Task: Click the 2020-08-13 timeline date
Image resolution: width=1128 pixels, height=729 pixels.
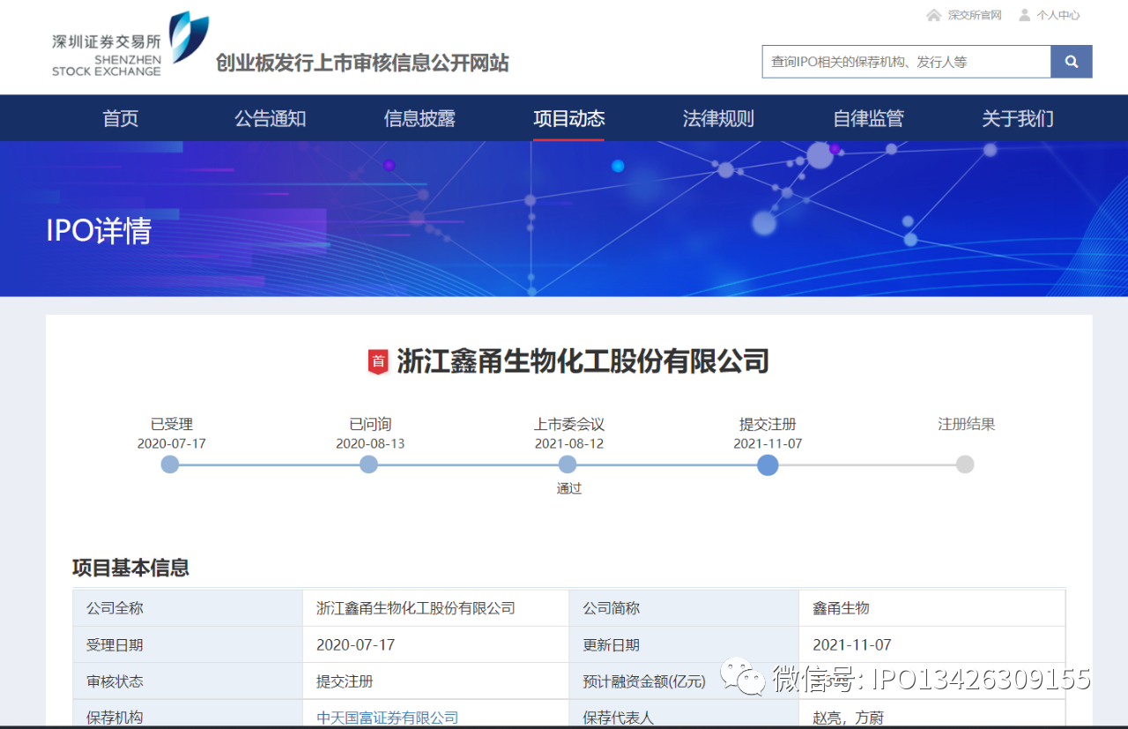Action: click(370, 443)
